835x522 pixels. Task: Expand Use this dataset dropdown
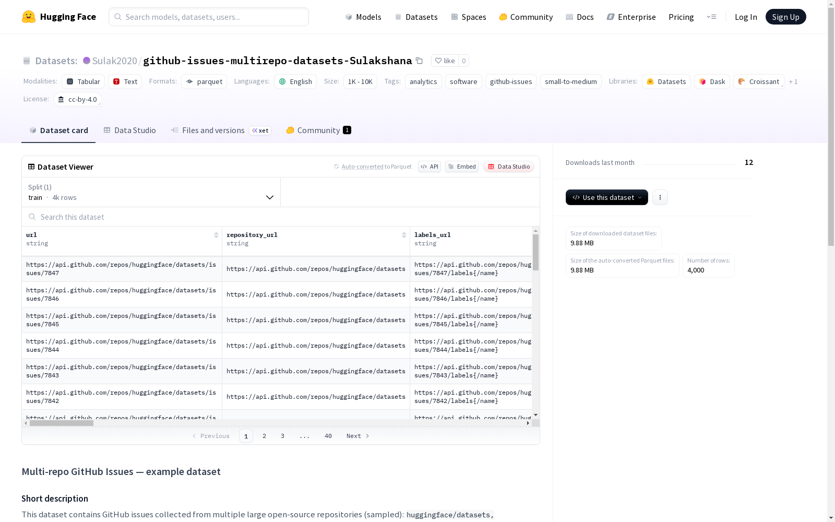(606, 197)
